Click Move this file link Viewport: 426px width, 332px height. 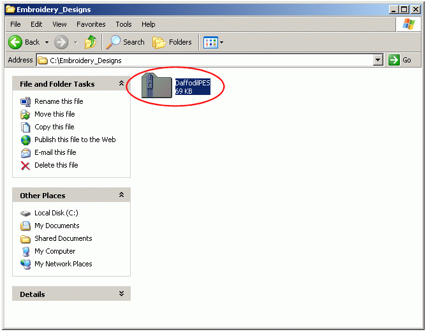click(55, 114)
